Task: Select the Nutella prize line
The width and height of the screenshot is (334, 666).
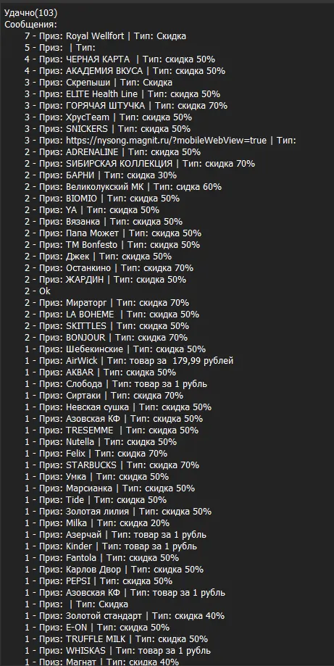Action: [101, 442]
